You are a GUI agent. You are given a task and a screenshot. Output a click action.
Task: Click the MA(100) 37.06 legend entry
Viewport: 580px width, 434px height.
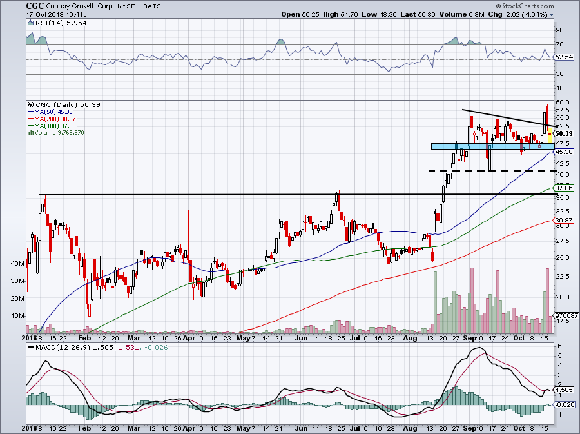coord(55,126)
